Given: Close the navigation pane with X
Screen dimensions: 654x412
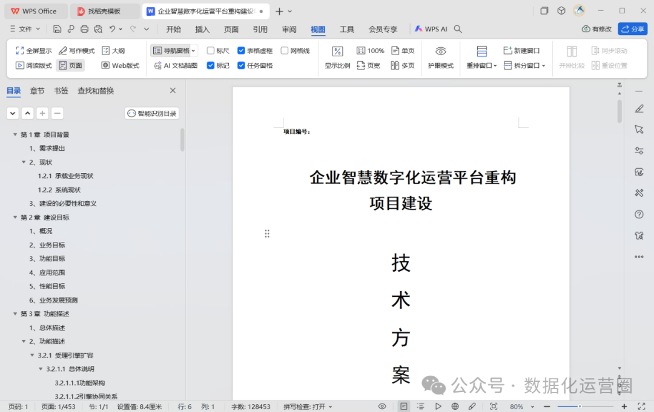Looking at the screenshot, I should [173, 90].
